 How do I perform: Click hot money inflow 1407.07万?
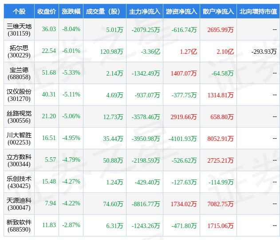pos(184,73)
